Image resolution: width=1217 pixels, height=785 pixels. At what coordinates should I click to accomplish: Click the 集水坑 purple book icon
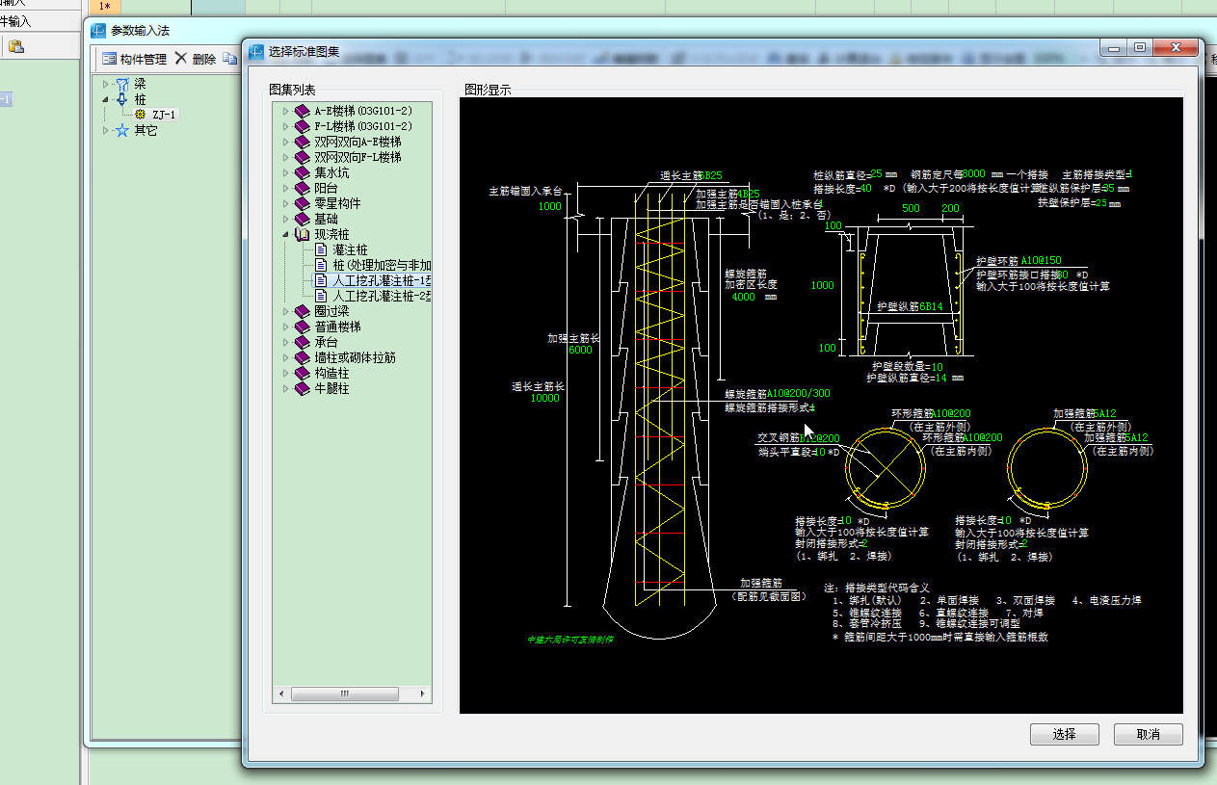(303, 172)
